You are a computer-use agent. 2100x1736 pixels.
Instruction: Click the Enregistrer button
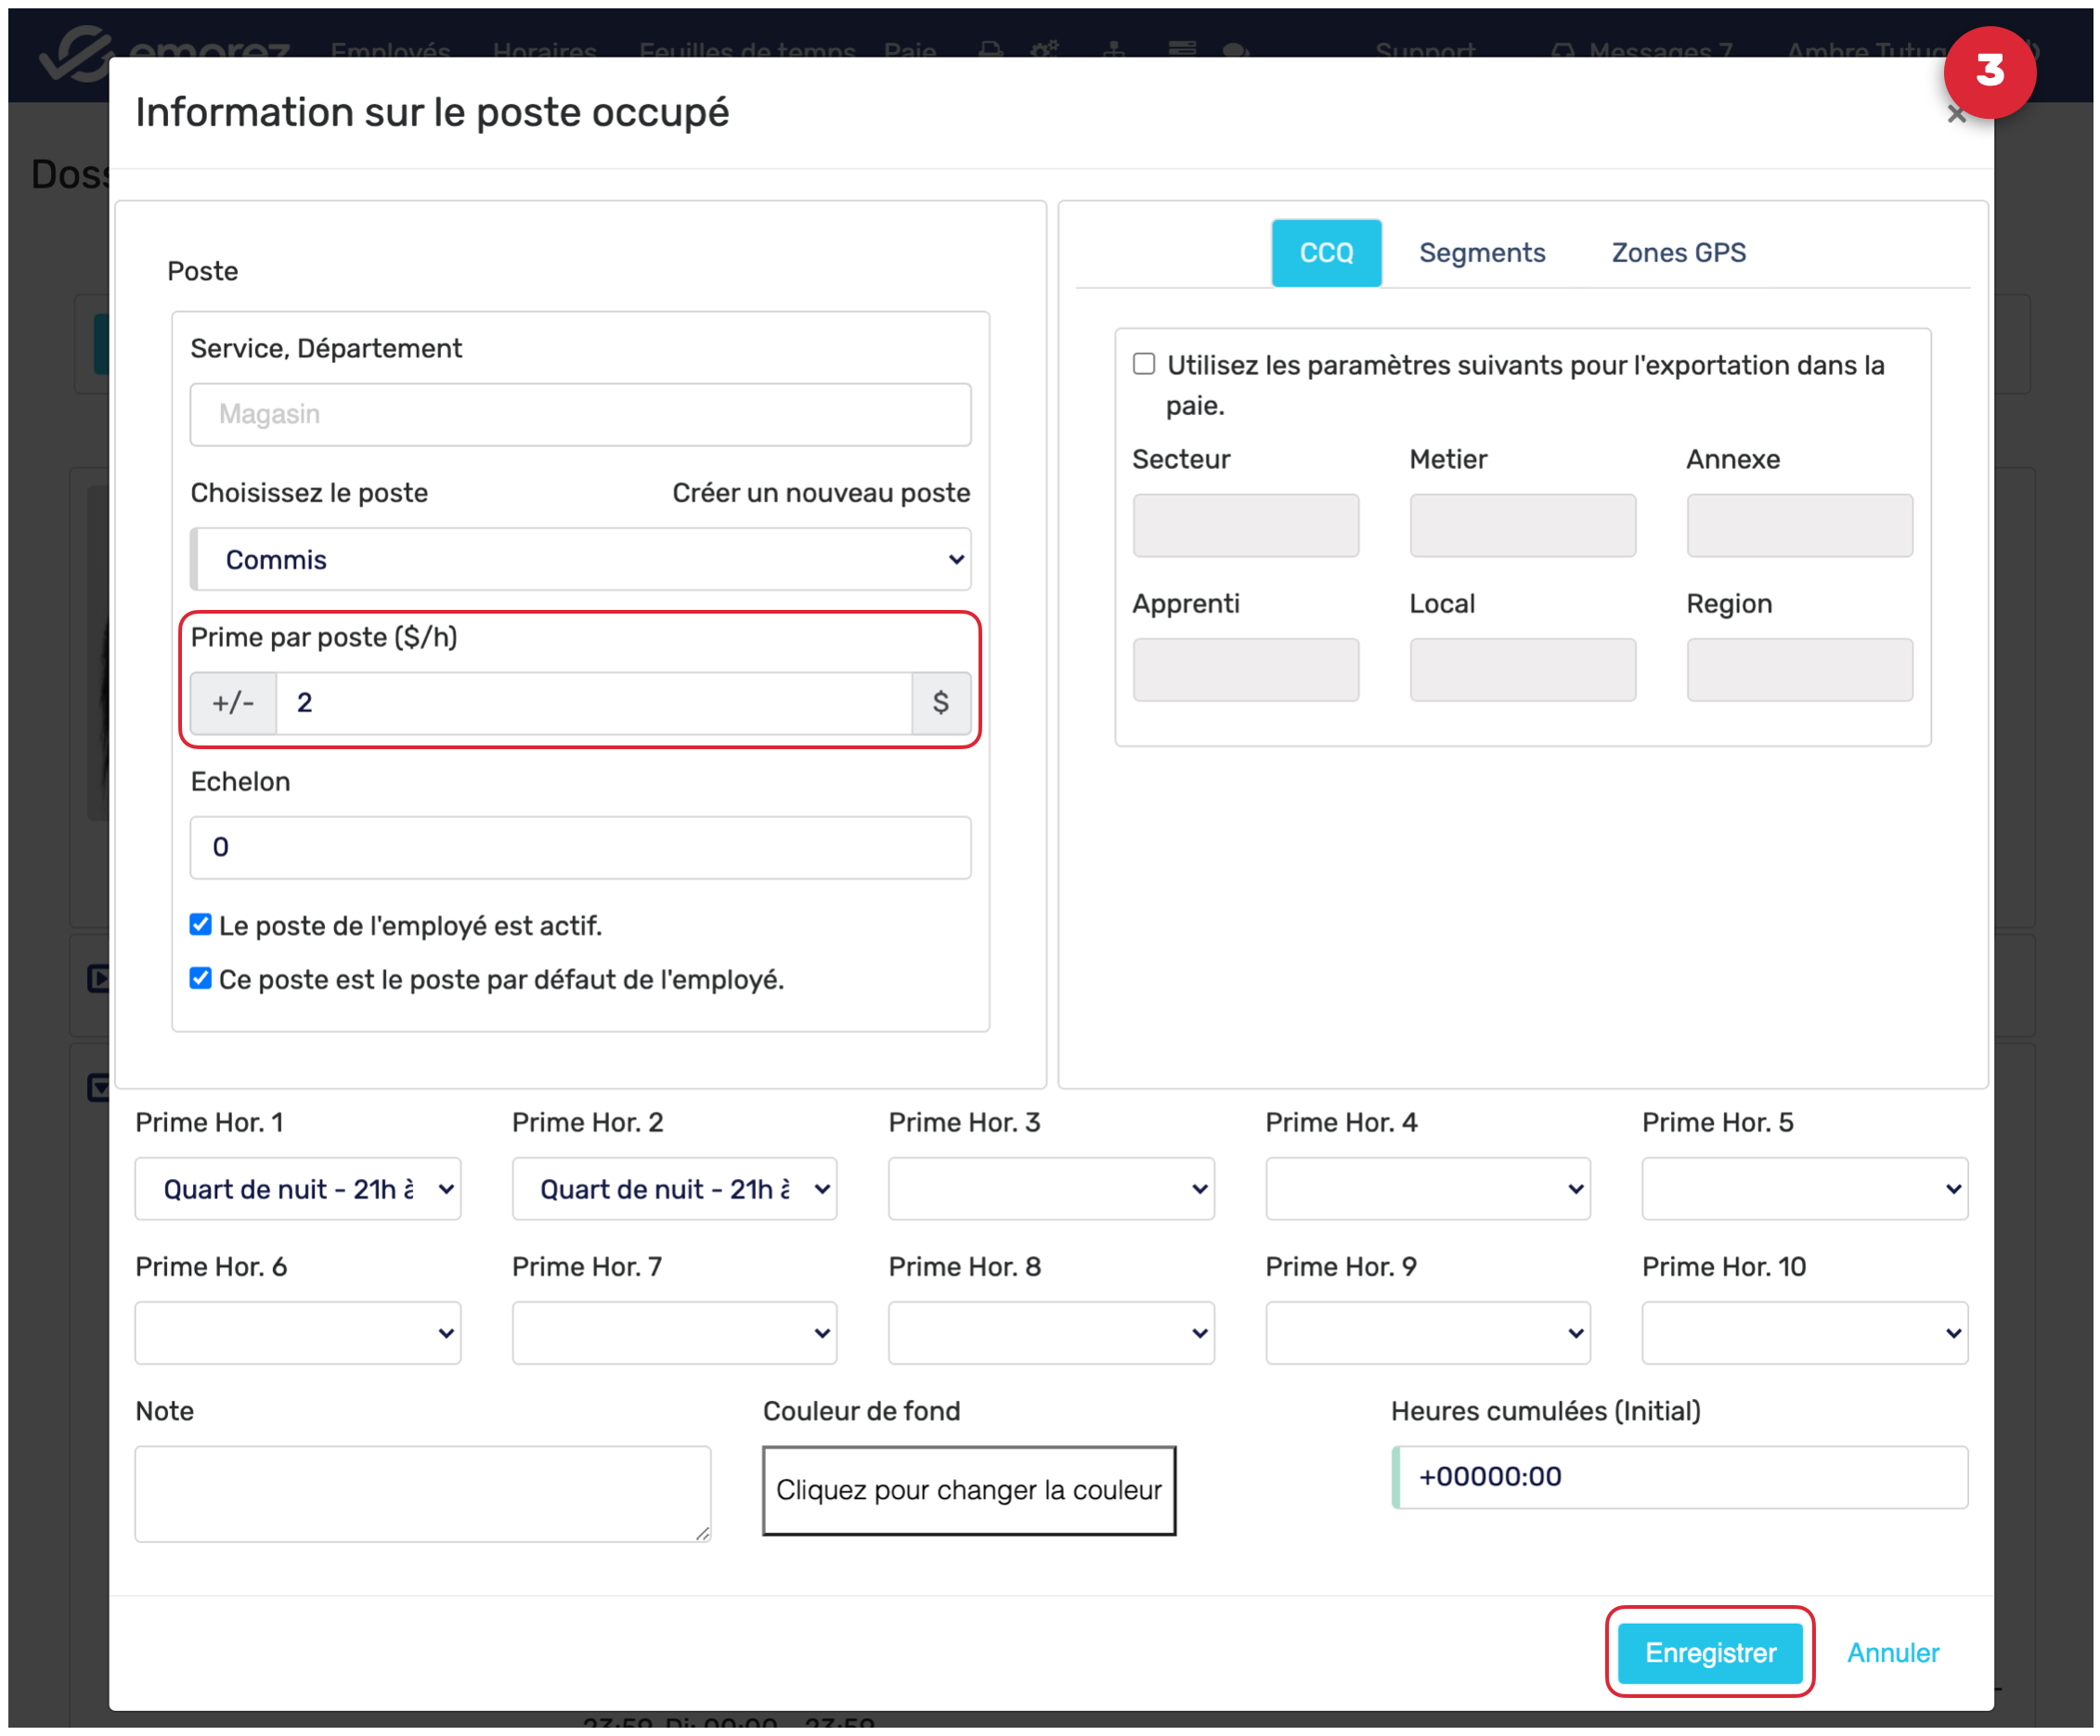click(x=1710, y=1653)
